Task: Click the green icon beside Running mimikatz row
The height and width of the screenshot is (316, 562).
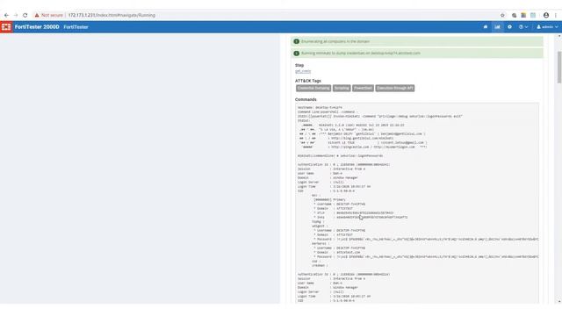Action: pos(296,53)
